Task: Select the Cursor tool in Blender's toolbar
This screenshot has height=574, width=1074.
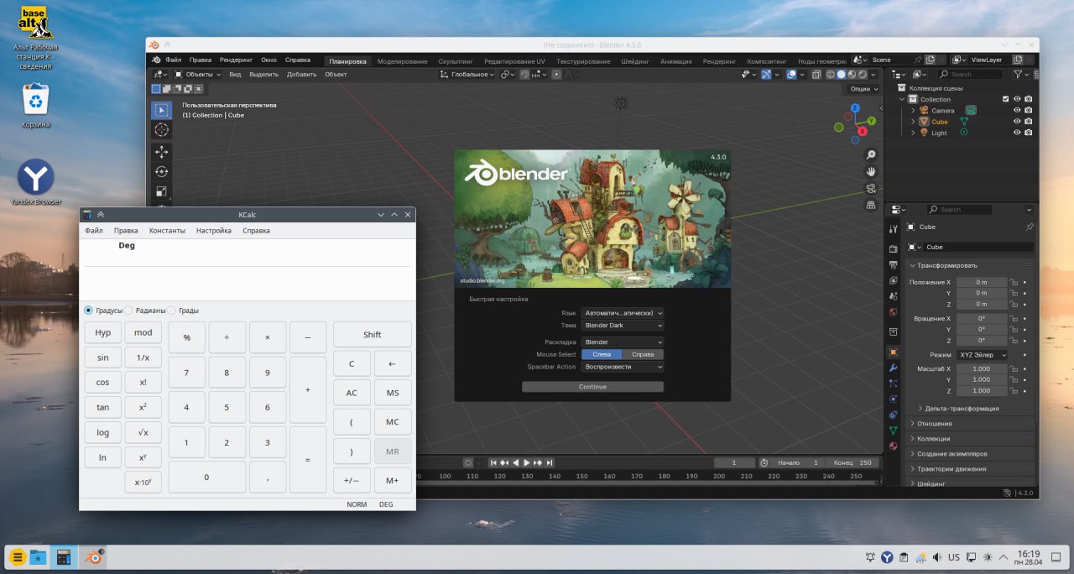Action: [x=161, y=130]
